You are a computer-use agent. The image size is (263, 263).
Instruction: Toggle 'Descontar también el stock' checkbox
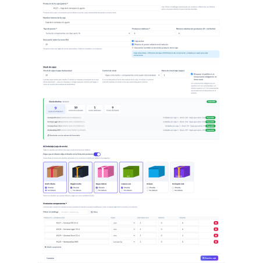(133, 48)
